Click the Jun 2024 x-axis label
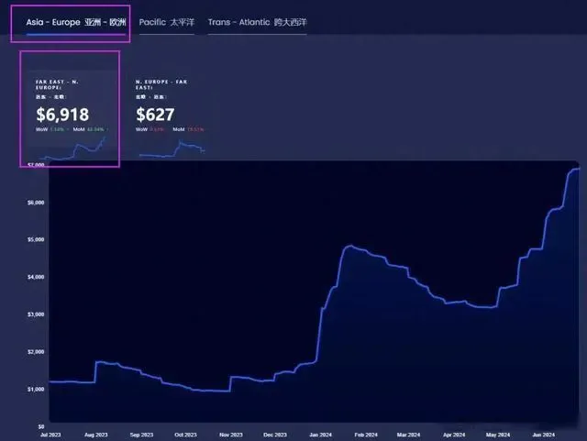Viewport: 587px width, 441px height. coord(544,435)
